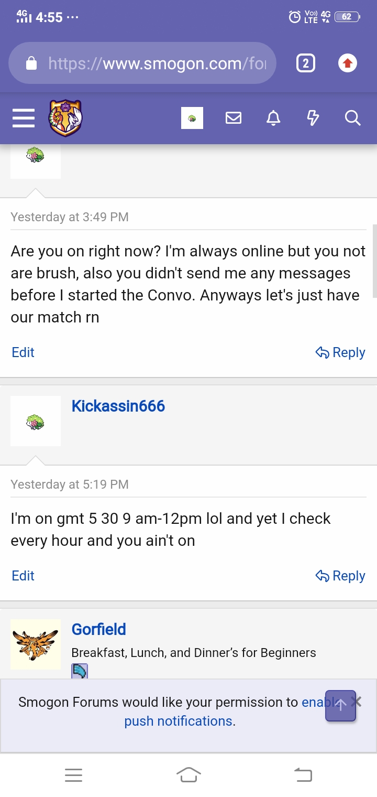The width and height of the screenshot is (377, 797).
Task: Open the What's New lightning icon
Action: pos(313,119)
